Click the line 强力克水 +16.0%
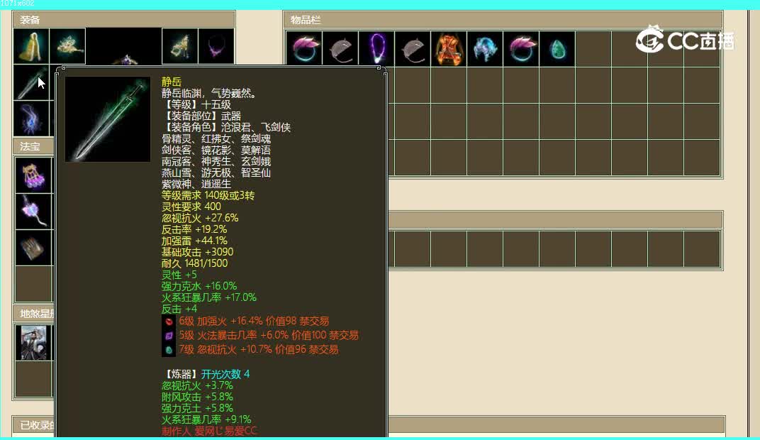760x440 pixels. coord(199,286)
